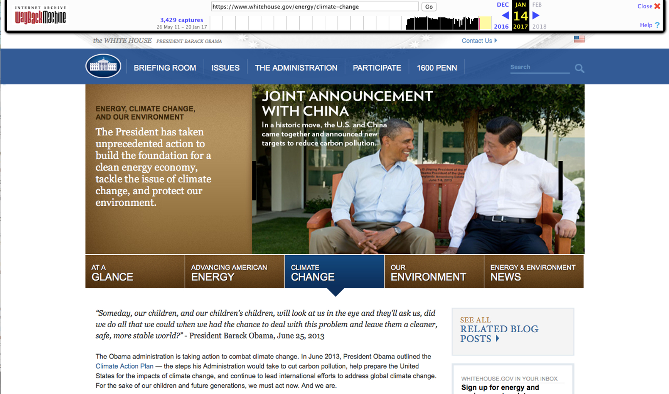669x394 pixels.
Task: Open The Administration menu
Action: click(x=296, y=68)
